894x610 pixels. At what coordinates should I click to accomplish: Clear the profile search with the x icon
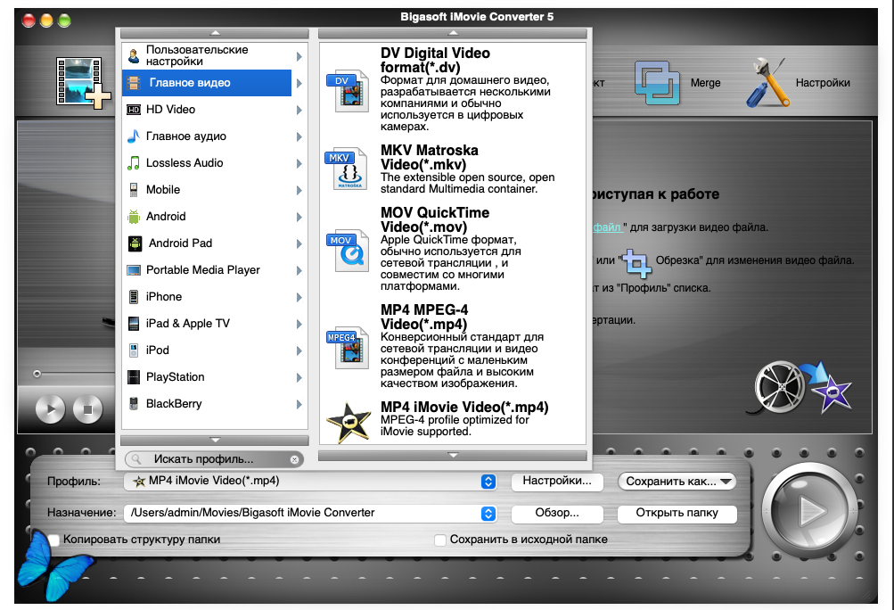pyautogui.click(x=294, y=459)
